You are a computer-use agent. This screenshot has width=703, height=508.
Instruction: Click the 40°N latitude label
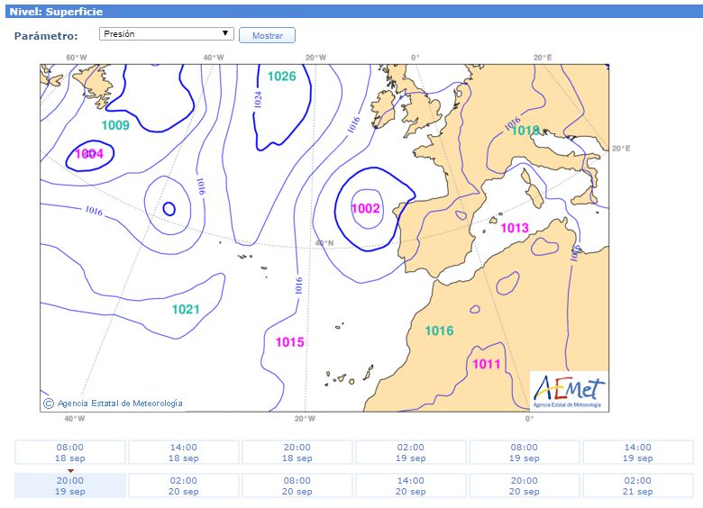[324, 243]
